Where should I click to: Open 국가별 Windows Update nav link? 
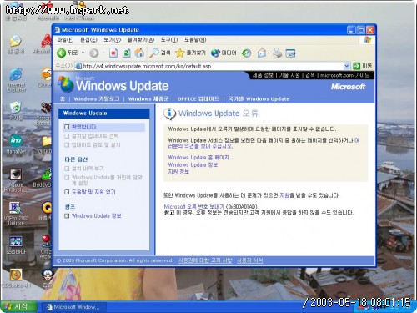[x=259, y=99]
